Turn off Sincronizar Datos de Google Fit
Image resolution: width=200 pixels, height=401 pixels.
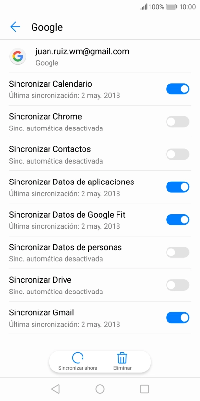(178, 219)
